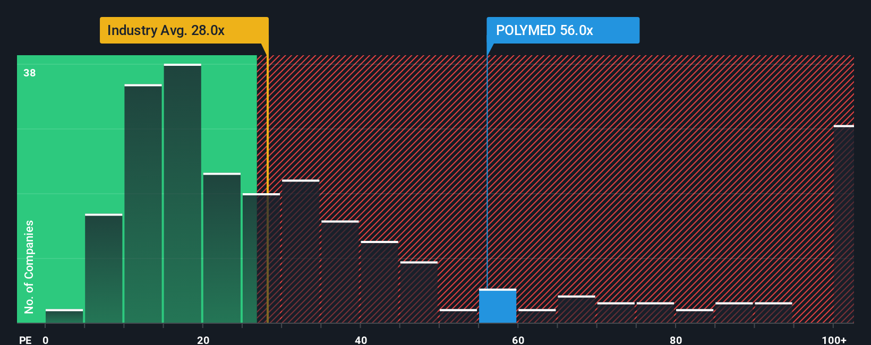Click the x-axis label 40
This screenshot has height=345, width=871.
(361, 340)
